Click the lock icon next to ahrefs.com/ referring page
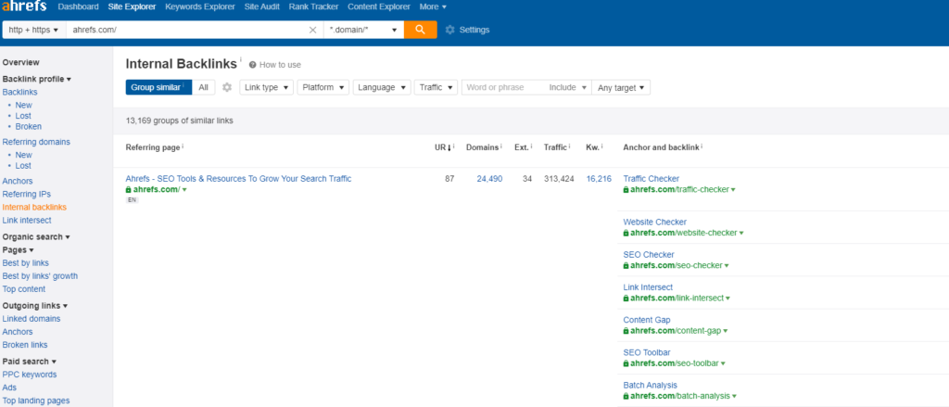 128,189
